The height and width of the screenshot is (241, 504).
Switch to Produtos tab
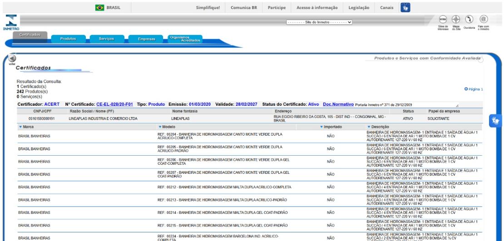point(68,39)
